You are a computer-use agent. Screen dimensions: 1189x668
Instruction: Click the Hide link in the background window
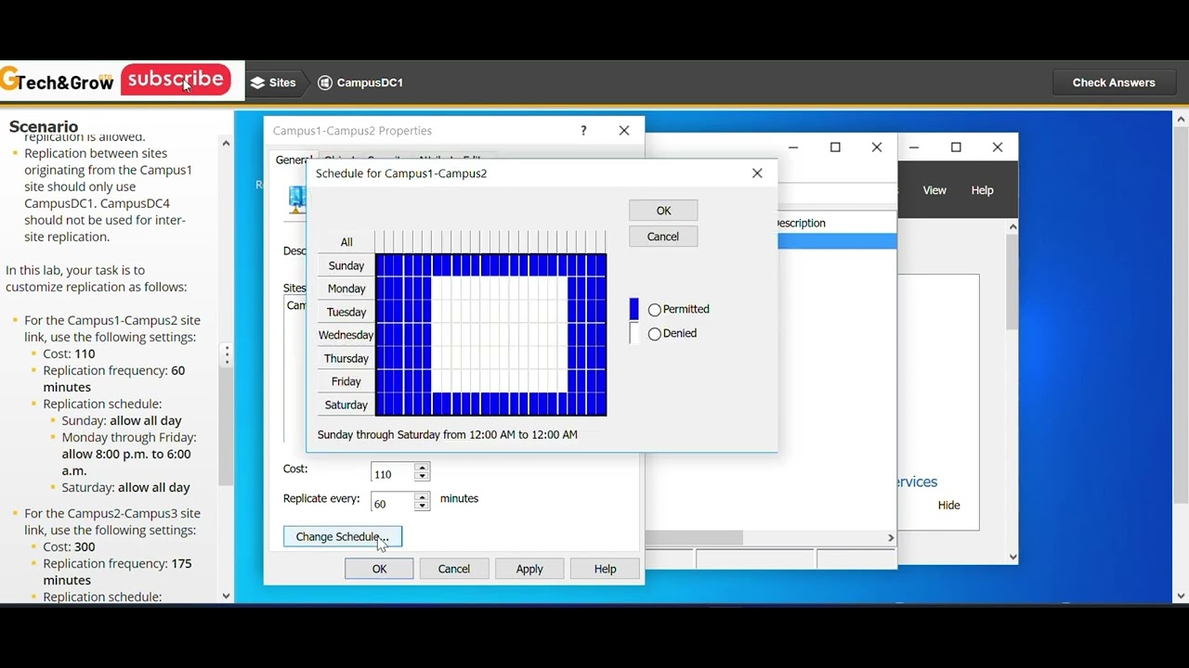pos(948,506)
